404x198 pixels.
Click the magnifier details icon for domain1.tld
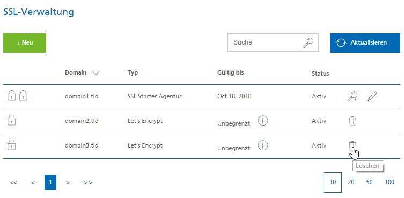pyautogui.click(x=352, y=97)
